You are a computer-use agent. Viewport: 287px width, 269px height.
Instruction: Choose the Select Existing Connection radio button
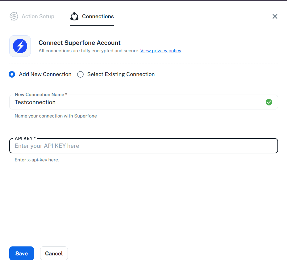[x=80, y=74]
